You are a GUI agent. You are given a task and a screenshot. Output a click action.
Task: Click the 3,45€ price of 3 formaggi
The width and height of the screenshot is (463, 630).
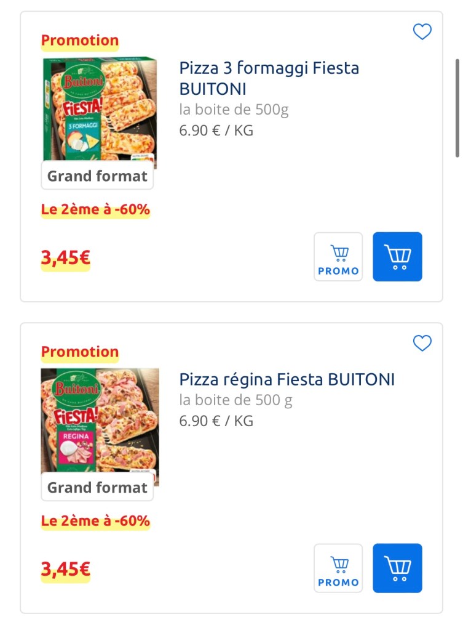65,259
